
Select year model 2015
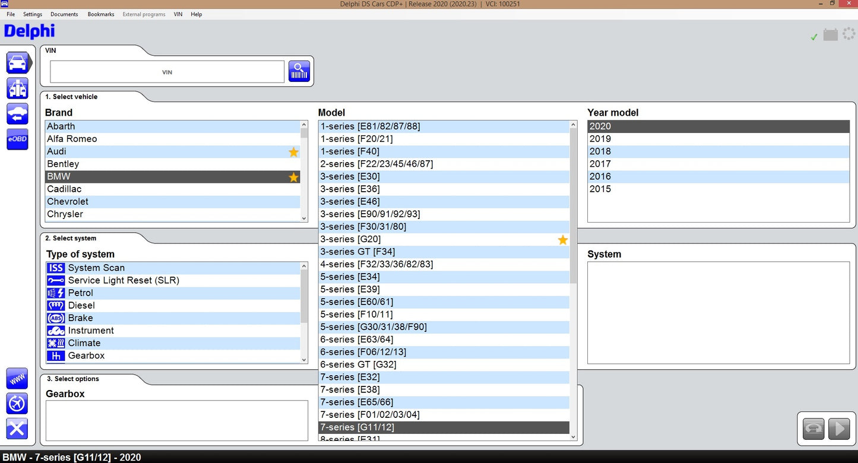718,189
